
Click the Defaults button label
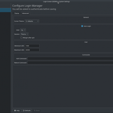point(28,110)
